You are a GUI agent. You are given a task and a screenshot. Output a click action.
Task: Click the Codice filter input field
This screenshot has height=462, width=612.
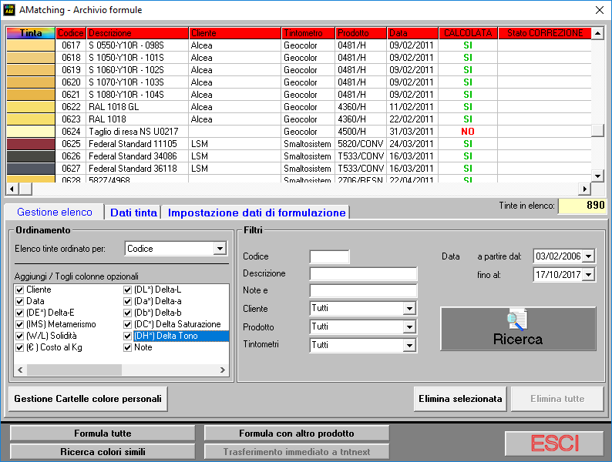pos(329,257)
